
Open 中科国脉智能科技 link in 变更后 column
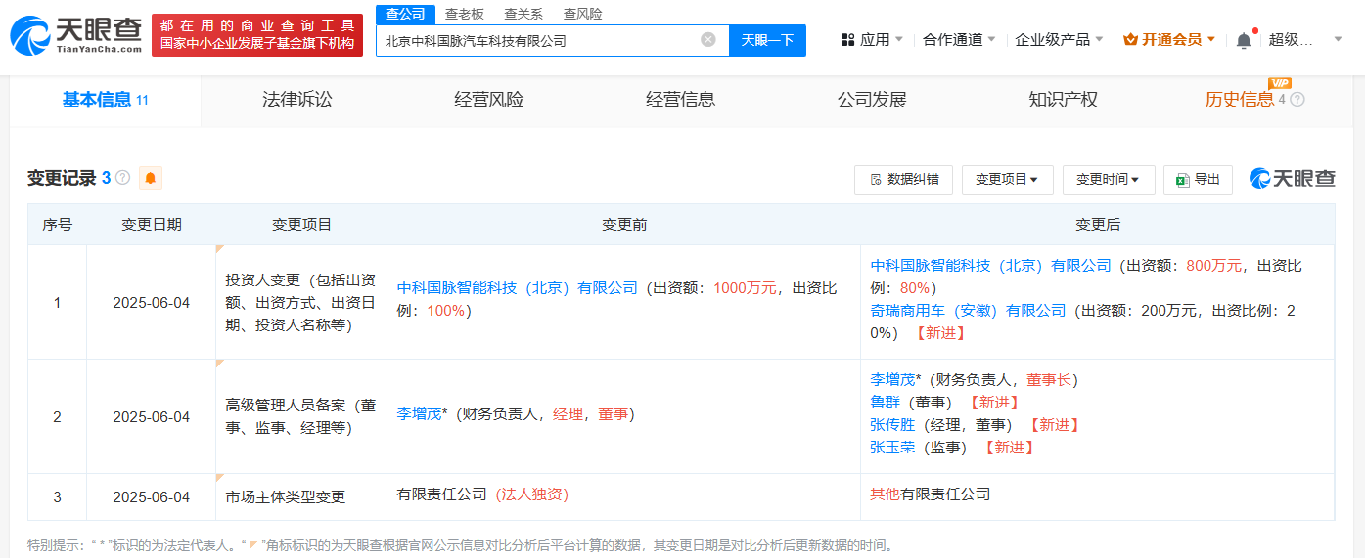pyautogui.click(x=990, y=266)
